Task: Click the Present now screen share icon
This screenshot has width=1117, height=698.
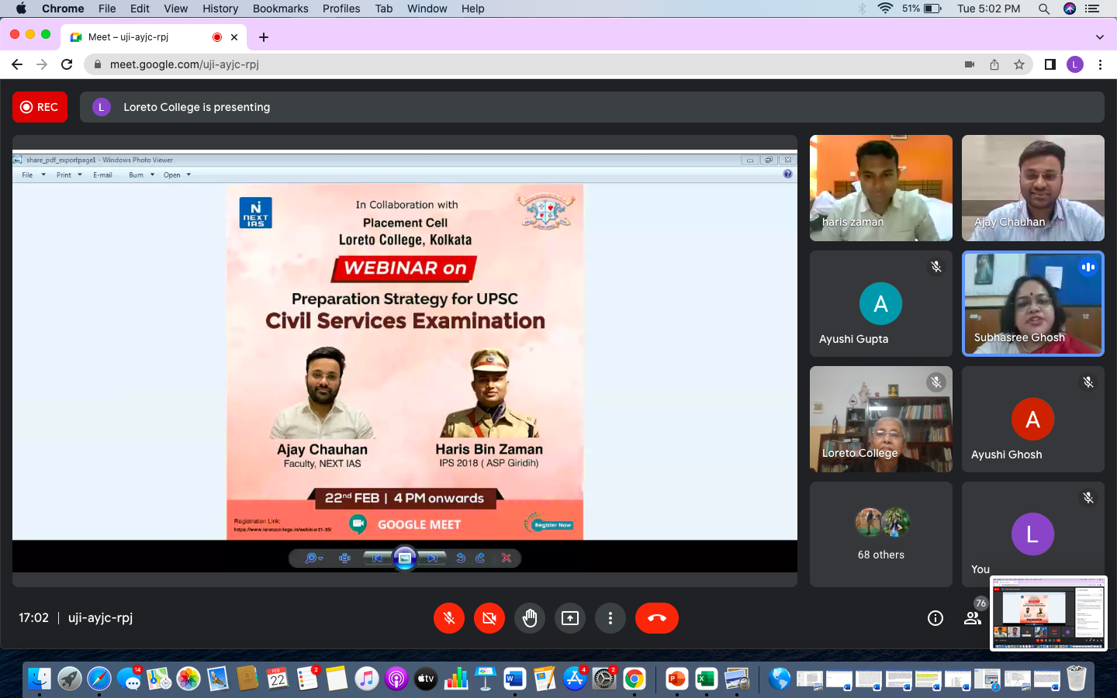Action: 570,618
